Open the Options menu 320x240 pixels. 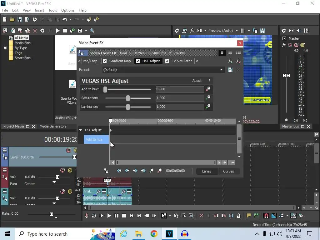tap(68, 10)
